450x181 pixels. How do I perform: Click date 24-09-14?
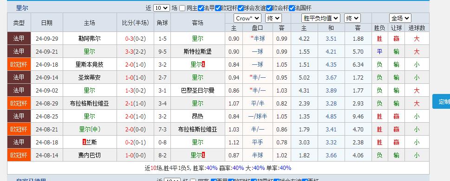pyautogui.click(x=47, y=77)
